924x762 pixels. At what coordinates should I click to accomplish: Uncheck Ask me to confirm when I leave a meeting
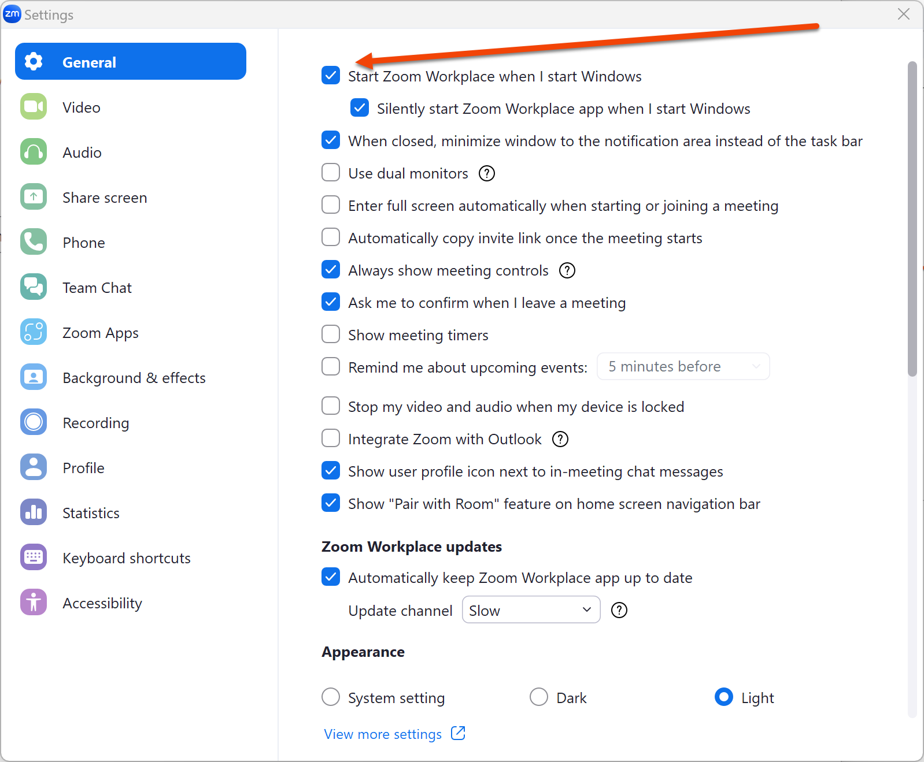(330, 302)
